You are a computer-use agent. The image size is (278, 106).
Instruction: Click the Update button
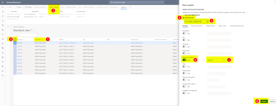click(x=264, y=101)
